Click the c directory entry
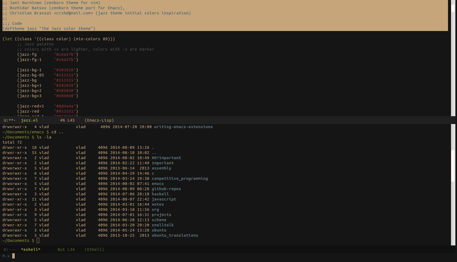Viewport: 457px width, 262px height. (x=153, y=173)
